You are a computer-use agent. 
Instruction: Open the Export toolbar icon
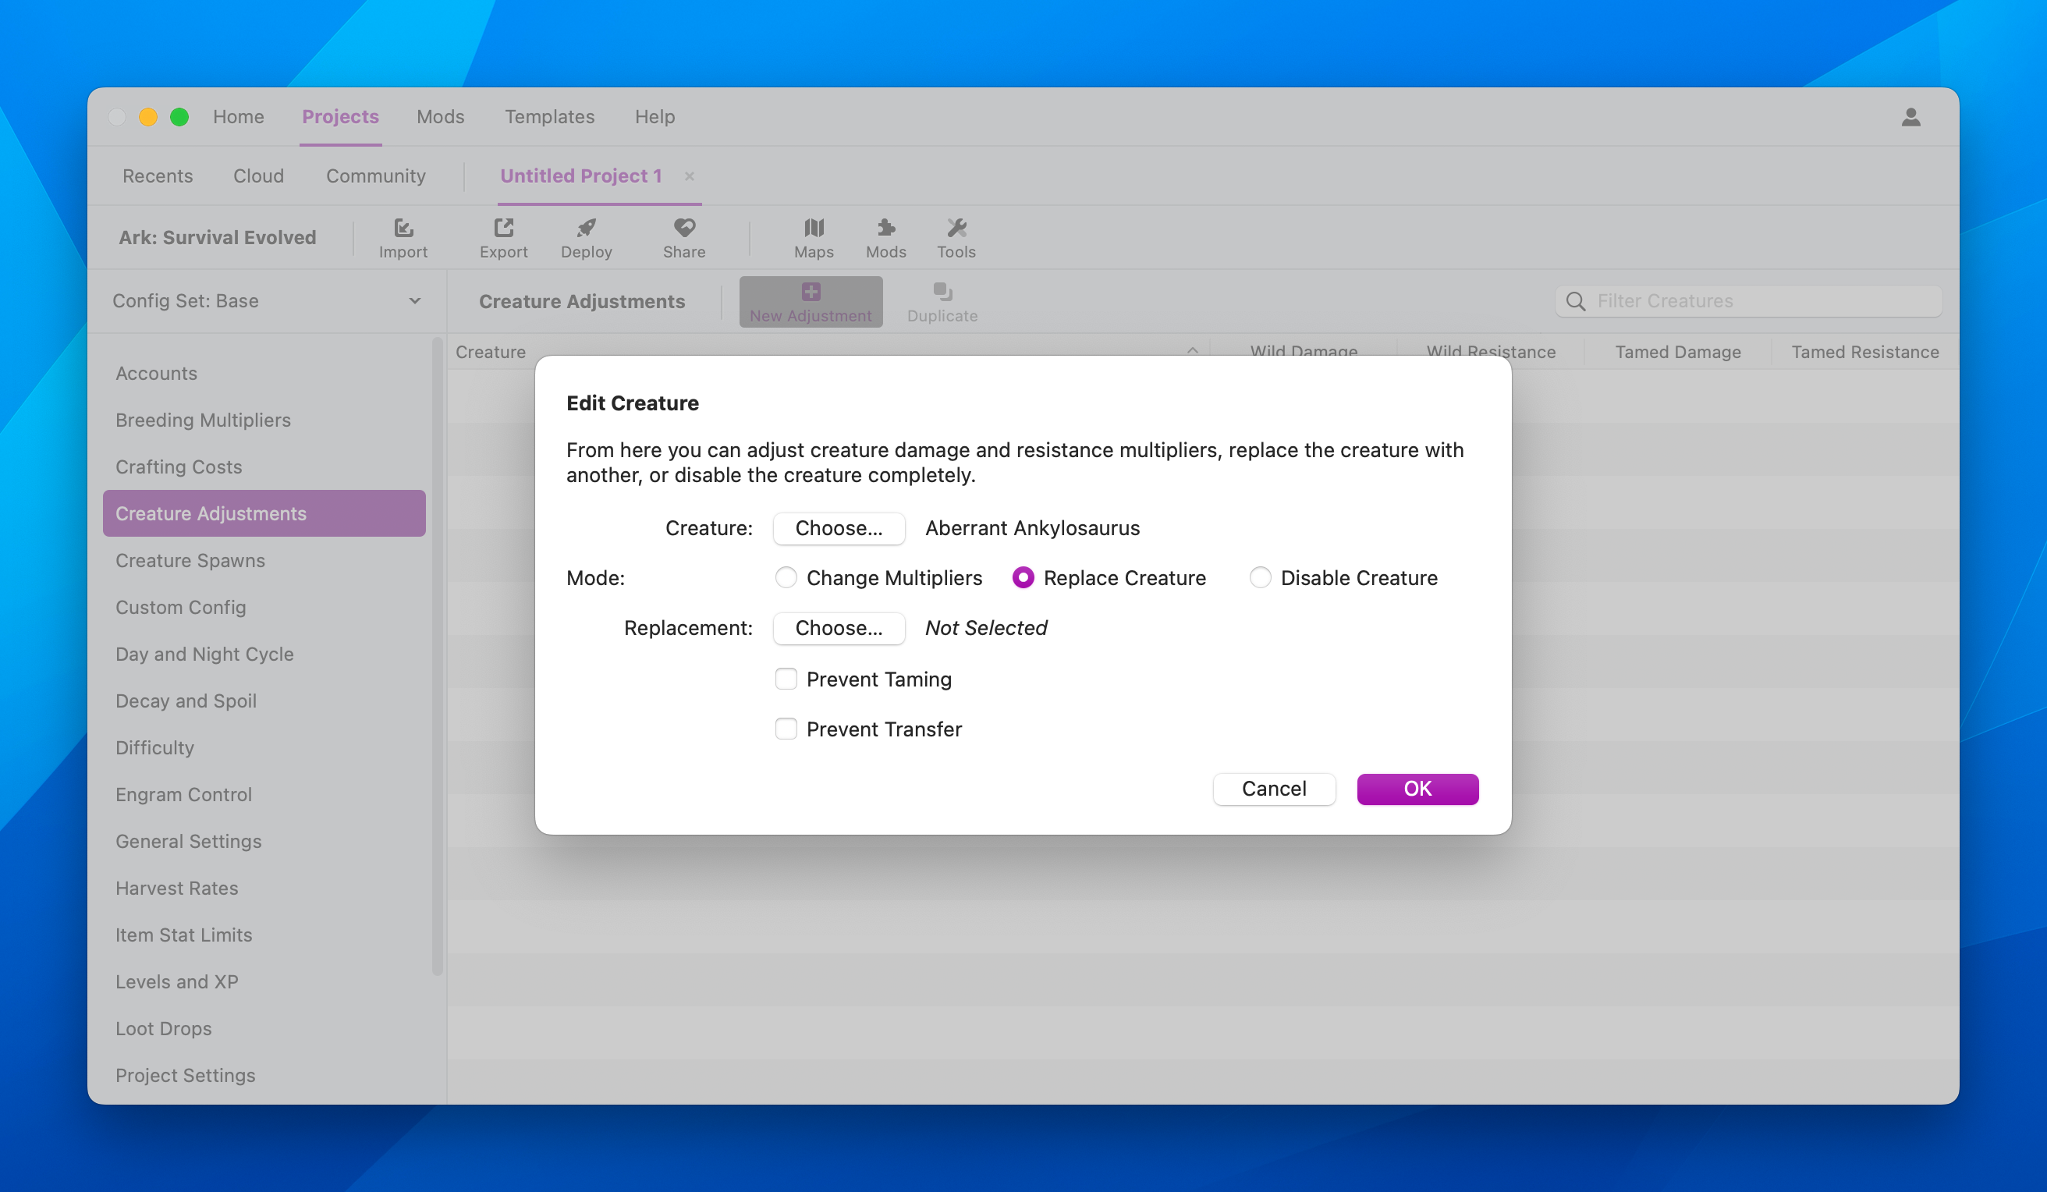[x=504, y=228]
